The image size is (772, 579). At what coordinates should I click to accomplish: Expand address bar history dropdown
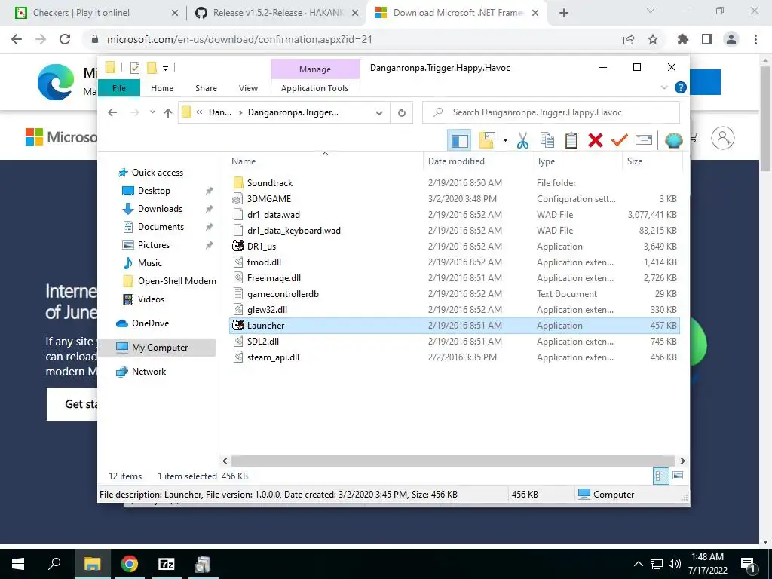(x=378, y=113)
